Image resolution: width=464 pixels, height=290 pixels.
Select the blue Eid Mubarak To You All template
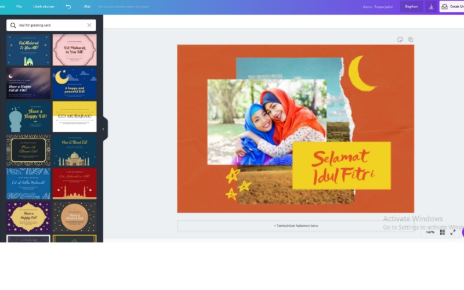pyautogui.click(x=28, y=50)
